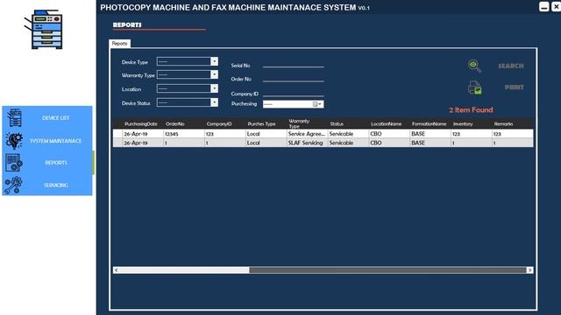The image size is (561, 315).
Task: Click the SEARCH button
Action: pos(511,66)
